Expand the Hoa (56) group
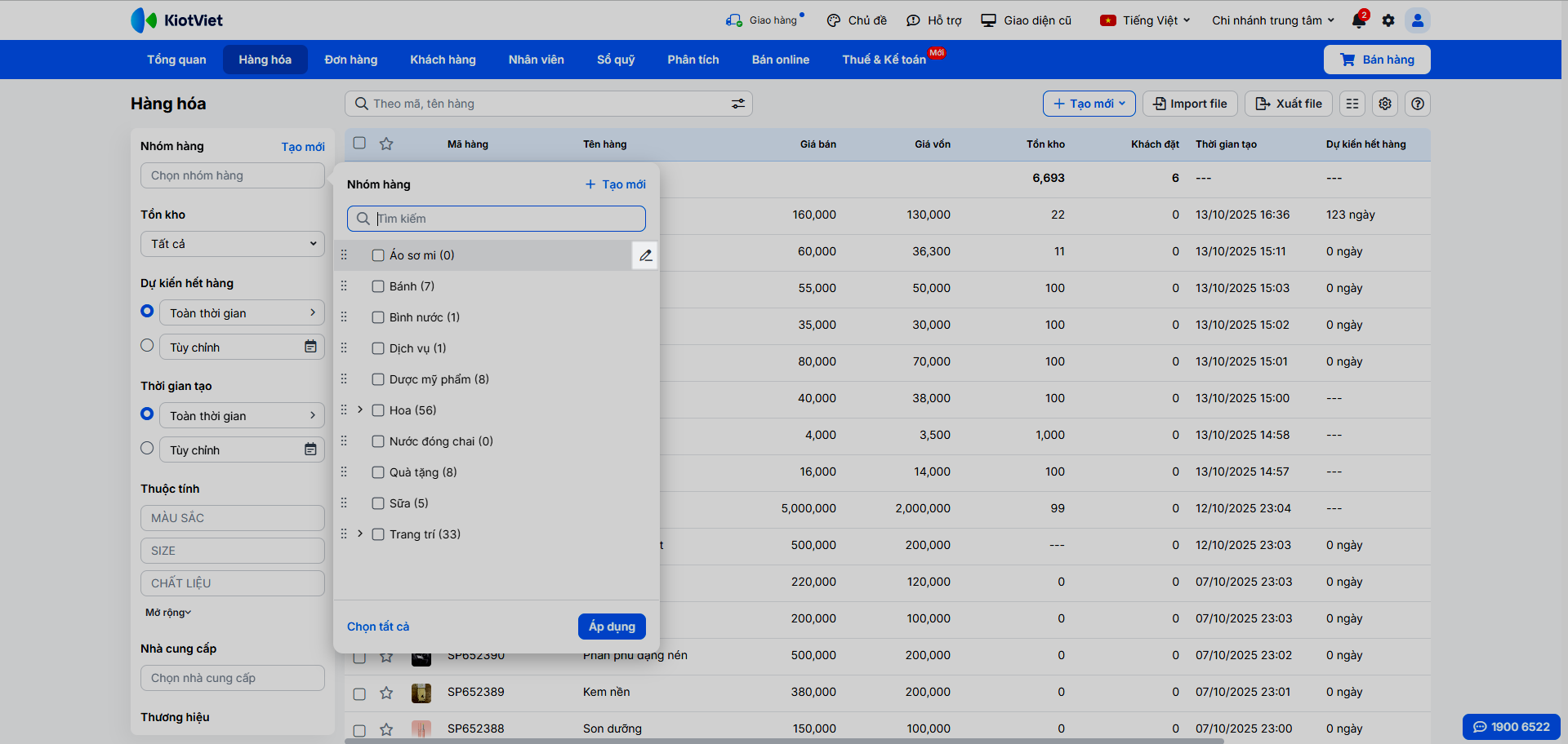Viewport: 1568px width, 744px height. 360,410
